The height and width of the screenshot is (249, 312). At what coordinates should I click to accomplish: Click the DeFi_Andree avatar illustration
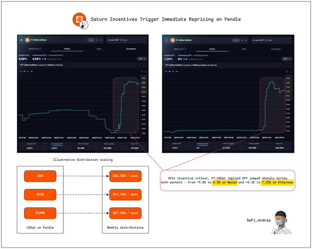(281, 222)
